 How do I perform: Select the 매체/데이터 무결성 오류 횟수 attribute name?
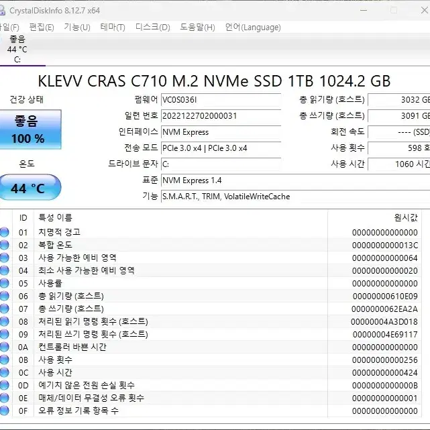pyautogui.click(x=91, y=398)
